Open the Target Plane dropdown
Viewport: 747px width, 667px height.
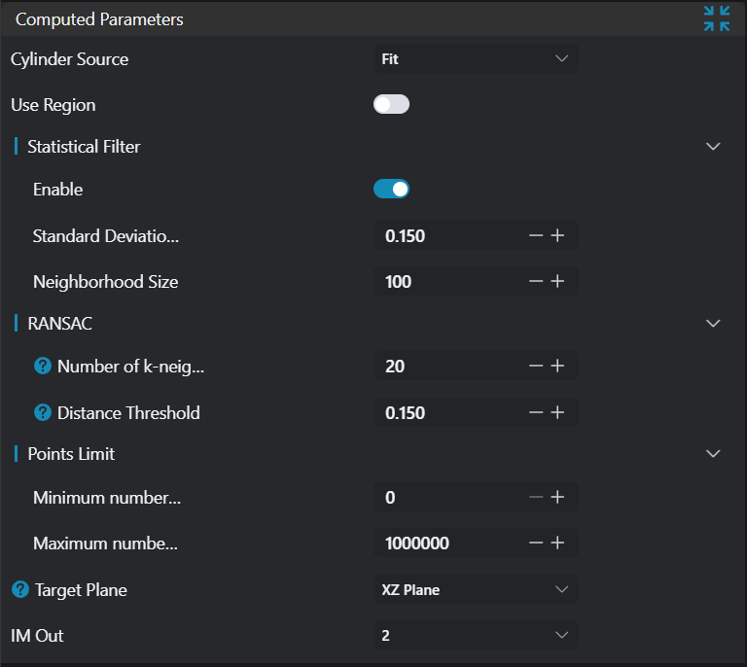pyautogui.click(x=476, y=589)
